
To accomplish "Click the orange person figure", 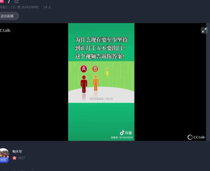I will 96,83.
